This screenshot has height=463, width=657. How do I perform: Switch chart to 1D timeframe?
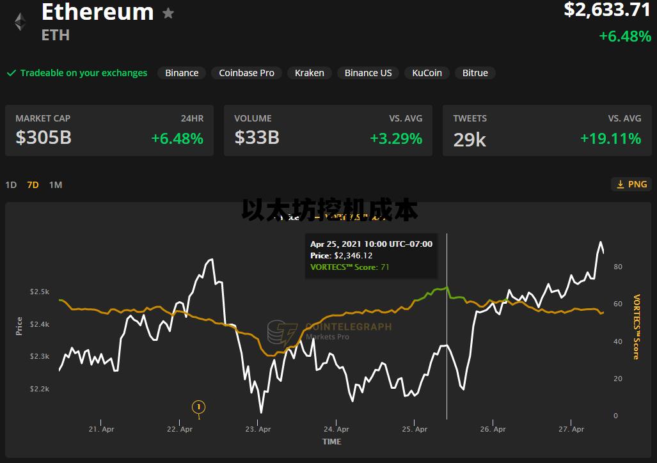coord(11,185)
